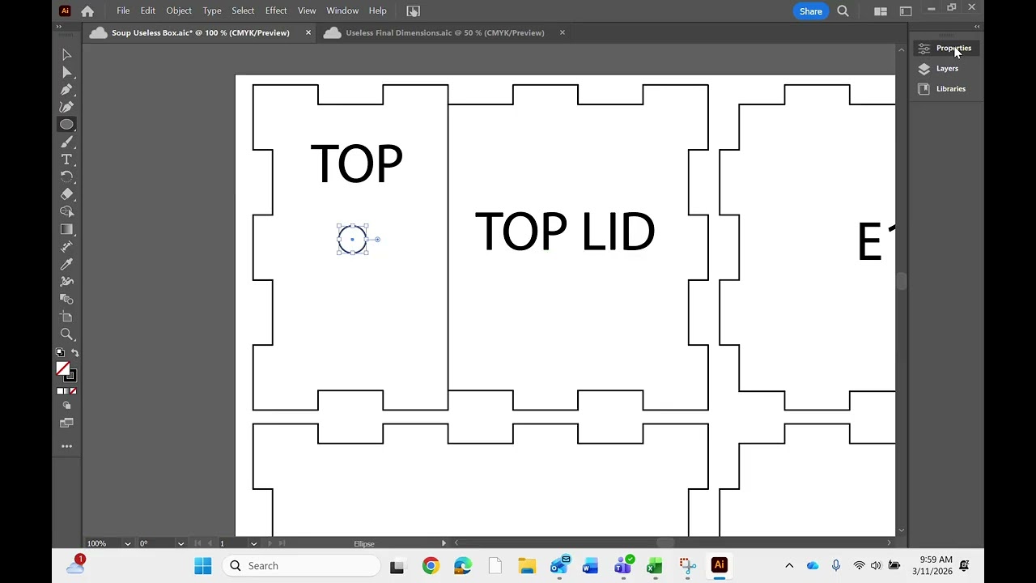Open the Object menu
This screenshot has height=583, width=1036.
pos(179,11)
